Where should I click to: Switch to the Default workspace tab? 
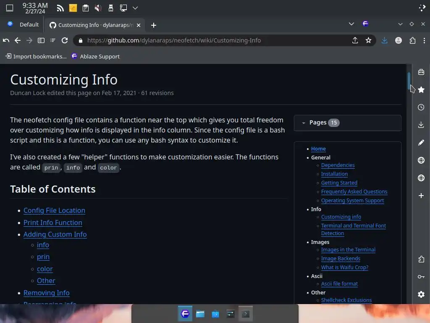23,24
